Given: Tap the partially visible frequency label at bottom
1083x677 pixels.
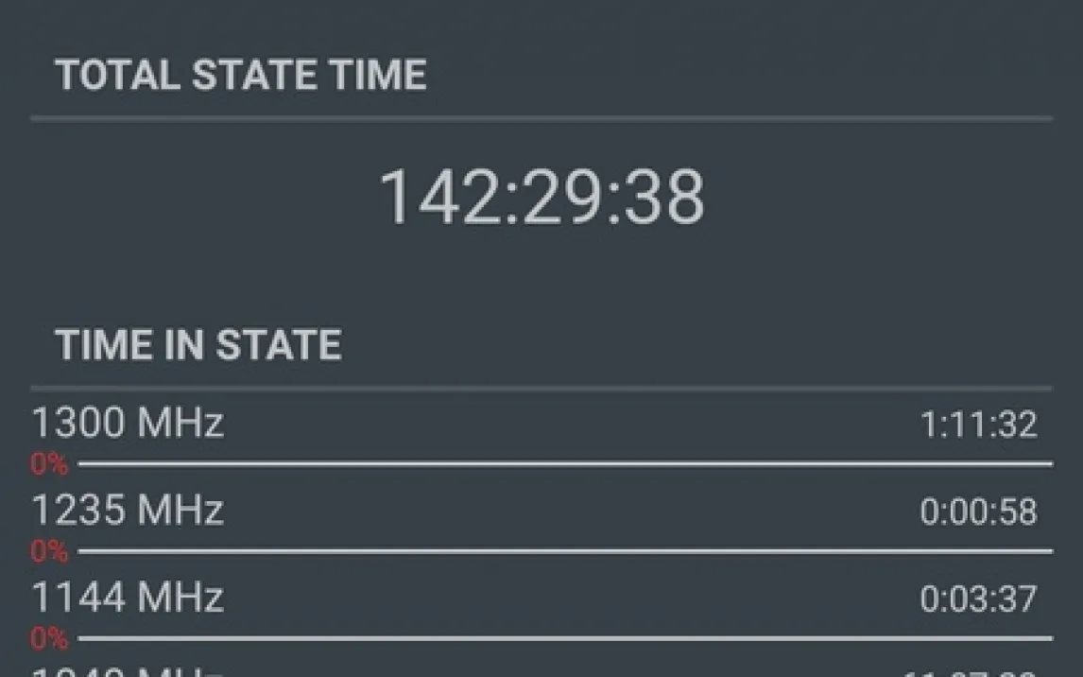Looking at the screenshot, I should click(x=128, y=671).
